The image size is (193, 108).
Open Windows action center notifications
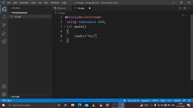coord(188,105)
